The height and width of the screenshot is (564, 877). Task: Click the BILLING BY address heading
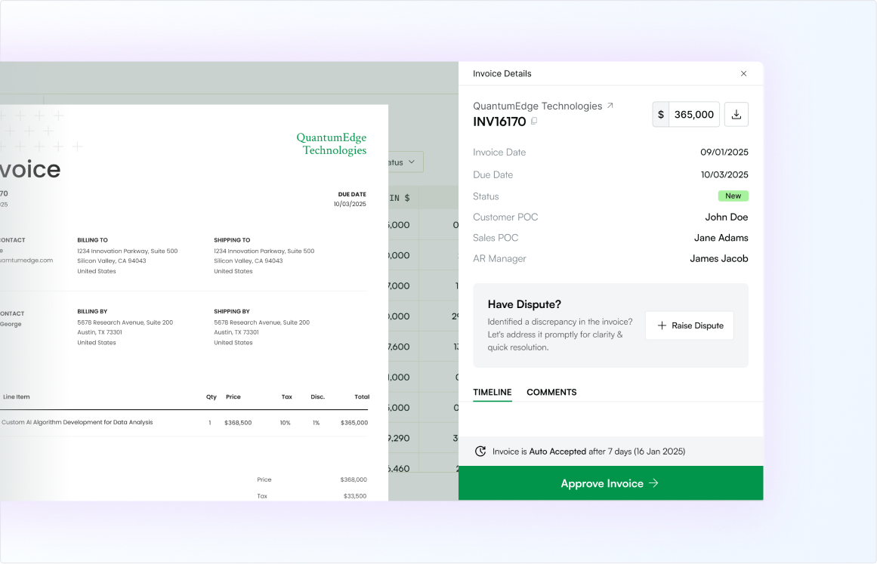(92, 311)
